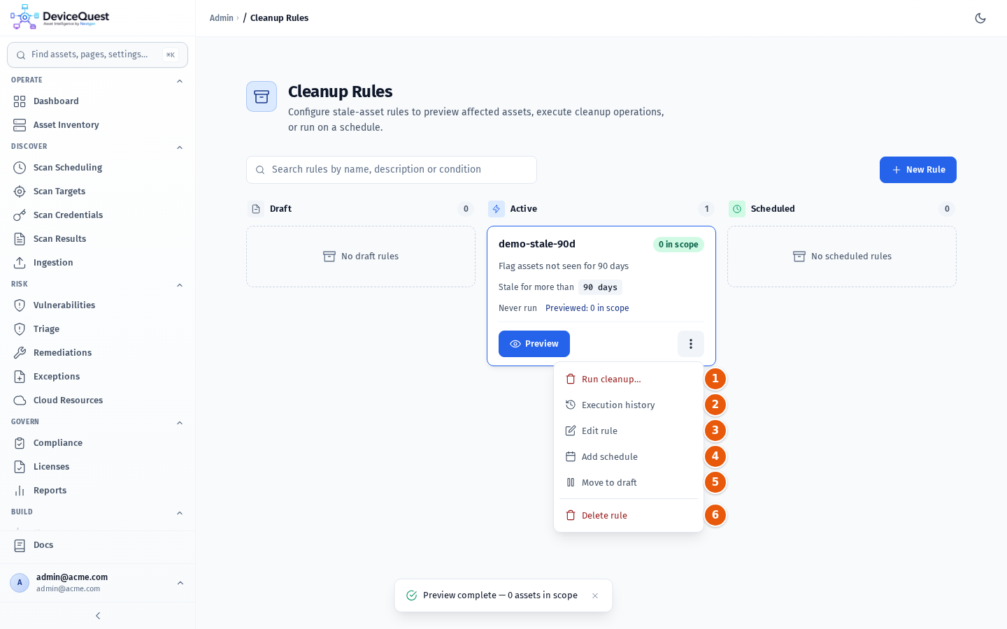Navigate to Scan Targets
The width and height of the screenshot is (1007, 629).
pos(97,191)
